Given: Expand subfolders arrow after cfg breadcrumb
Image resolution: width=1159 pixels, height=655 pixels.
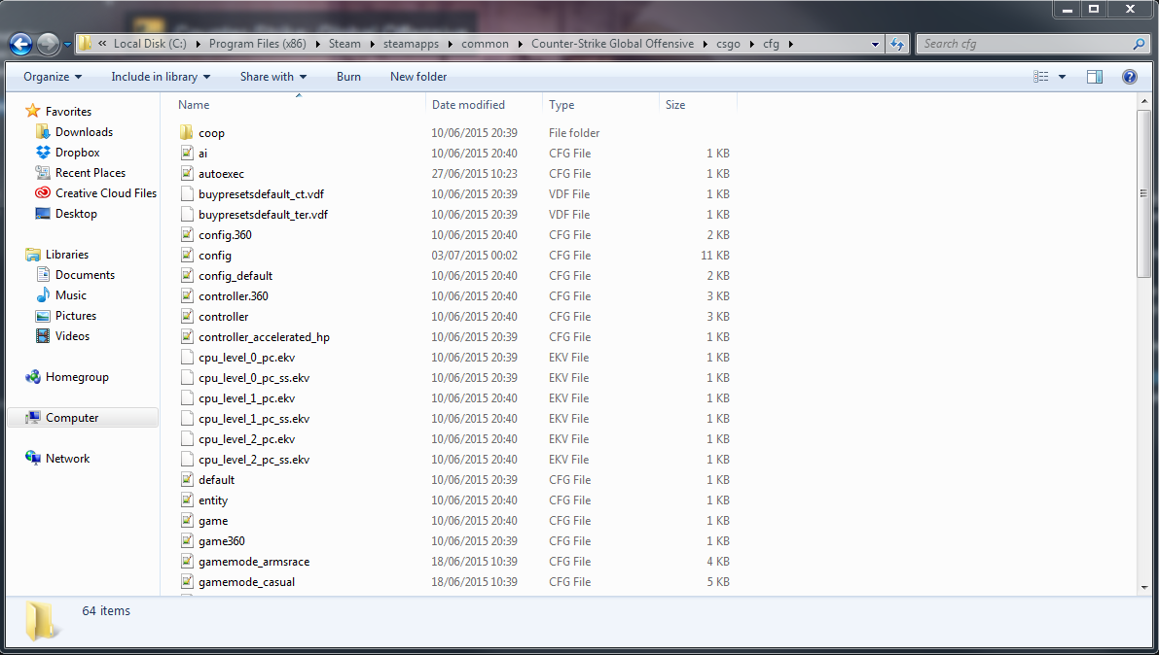Looking at the screenshot, I should click(x=791, y=44).
